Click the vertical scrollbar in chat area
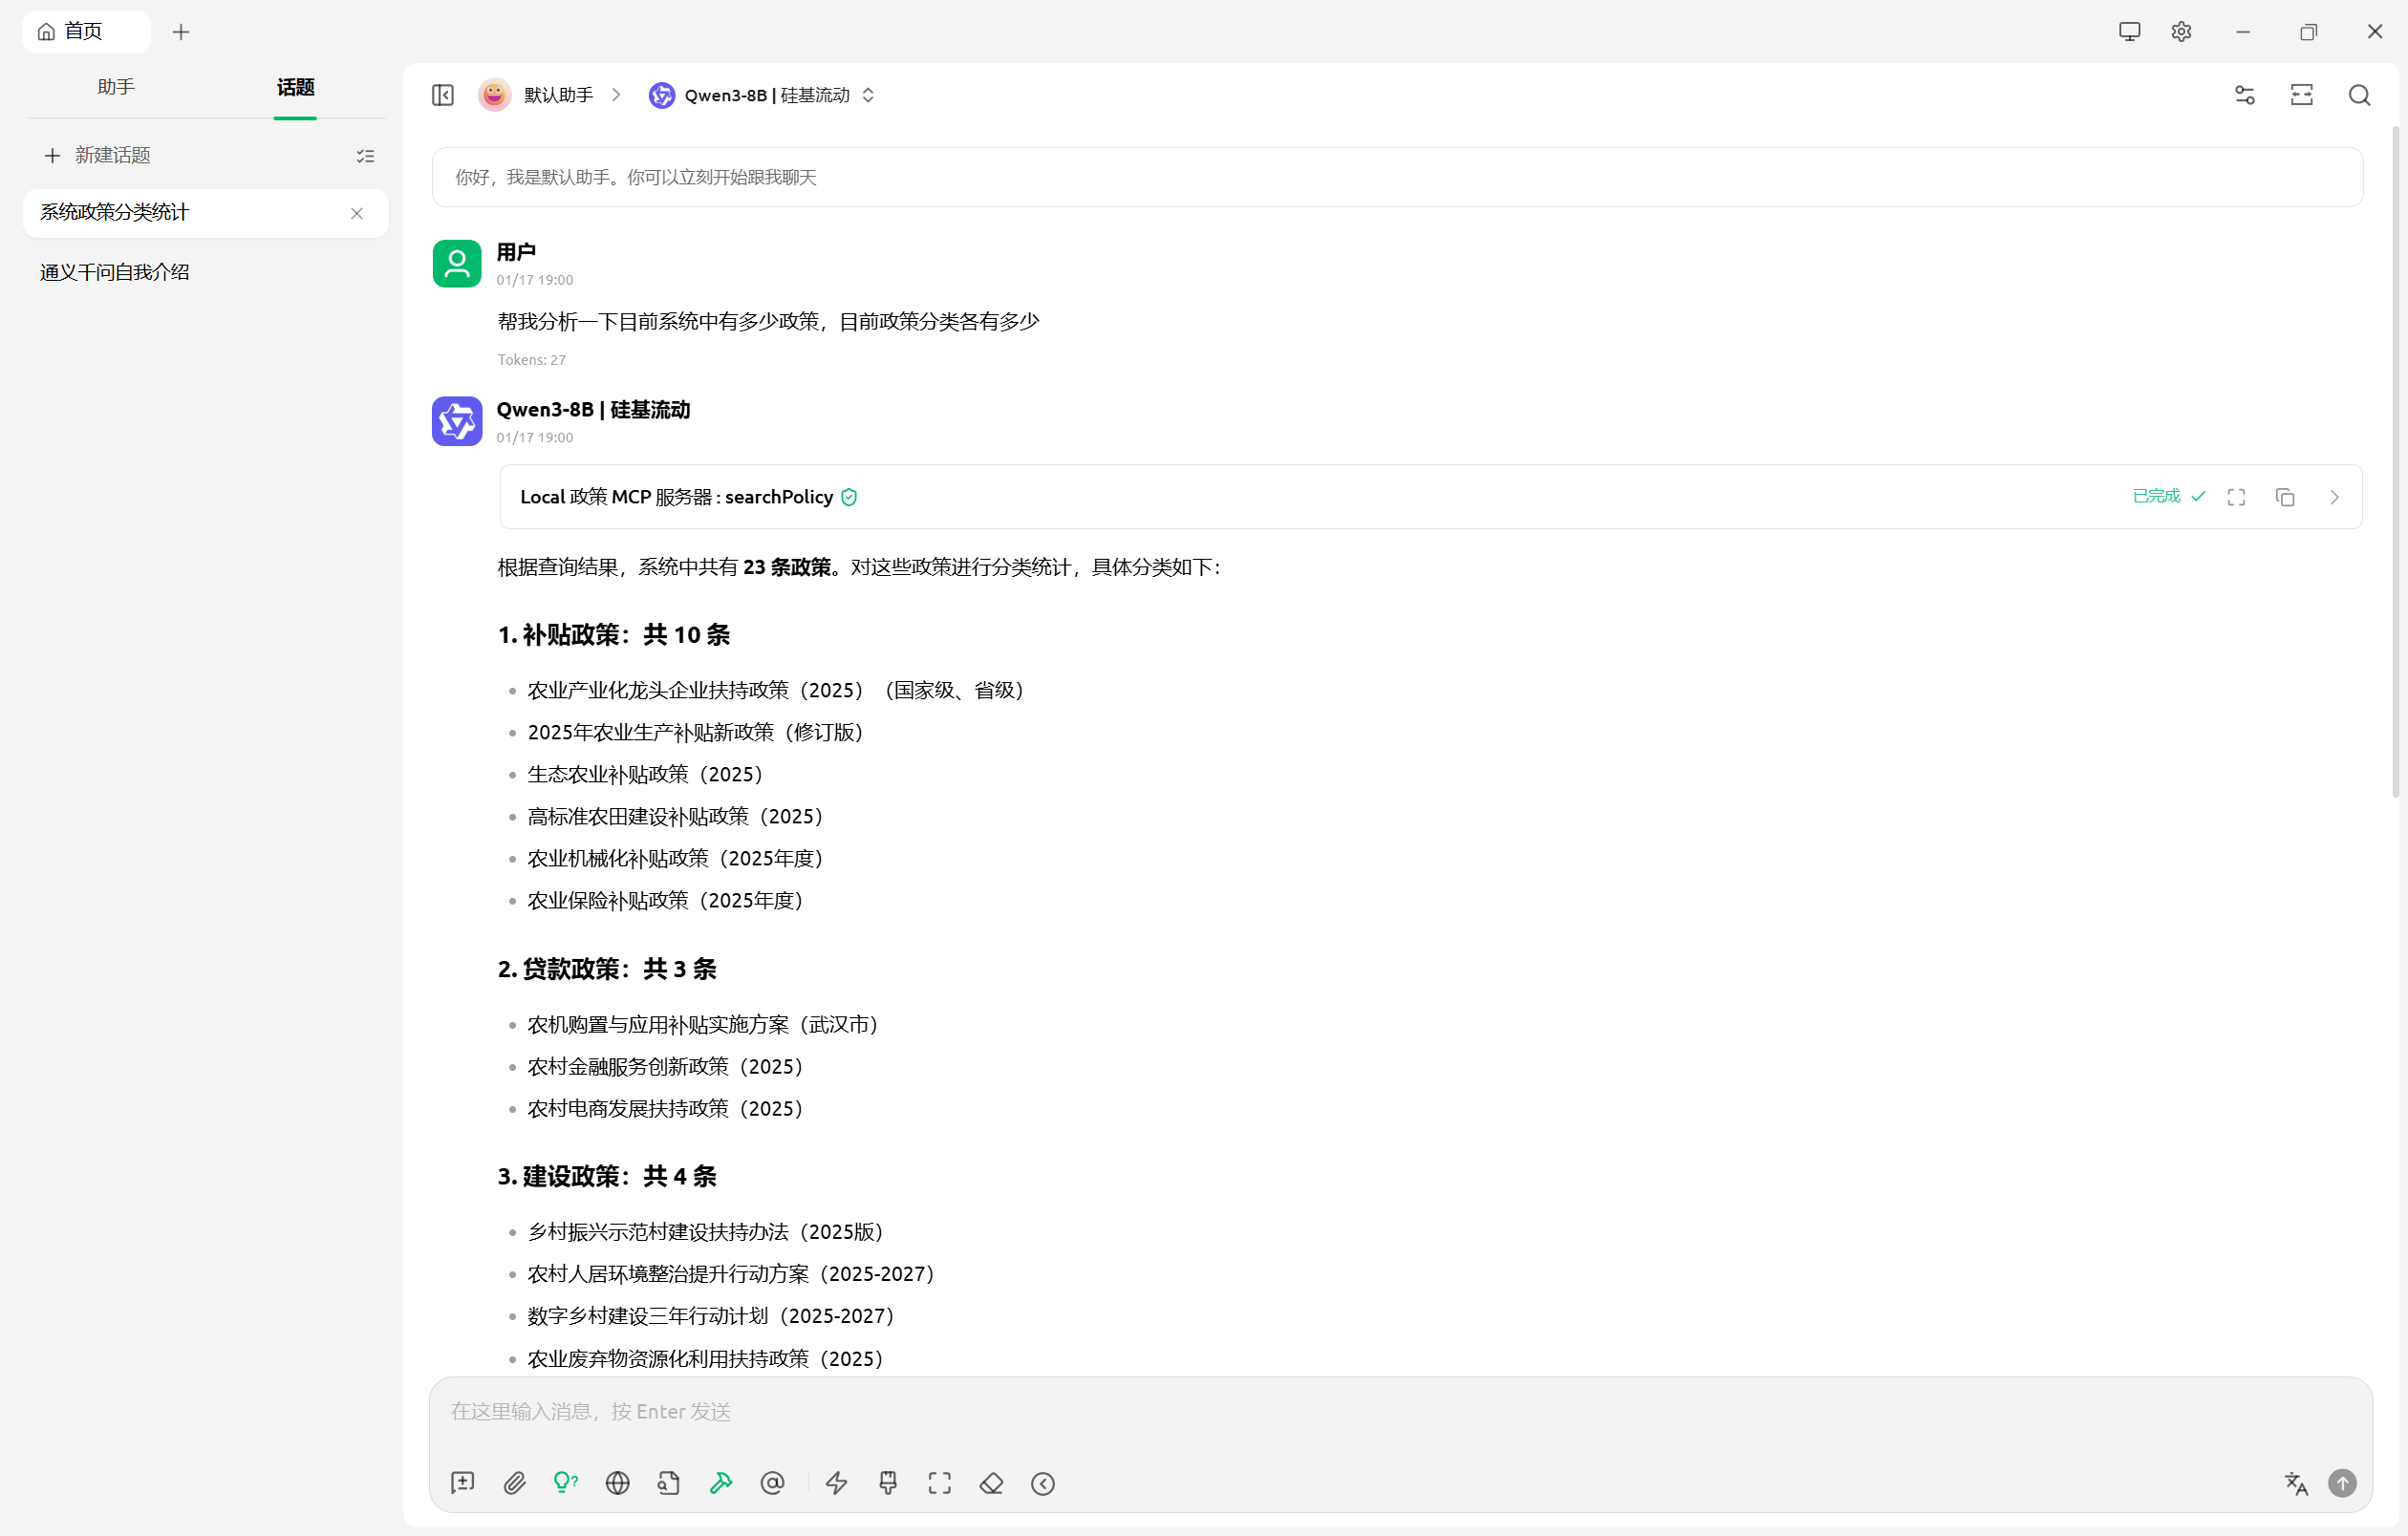The height and width of the screenshot is (1536, 2408). point(2395,459)
